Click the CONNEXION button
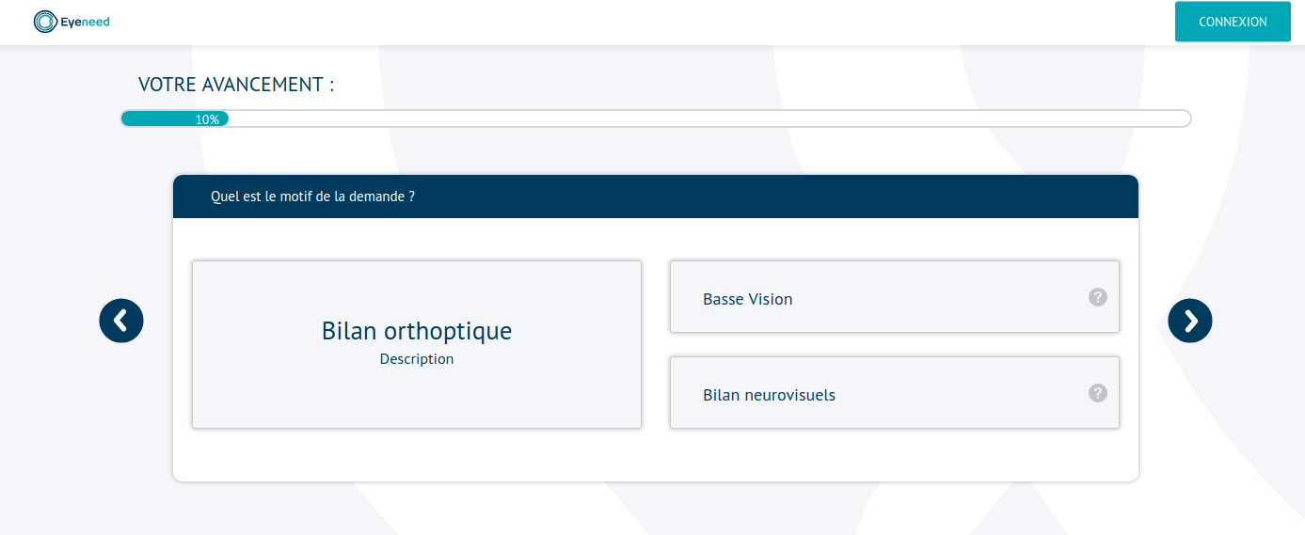The image size is (1305, 535). [x=1233, y=22]
